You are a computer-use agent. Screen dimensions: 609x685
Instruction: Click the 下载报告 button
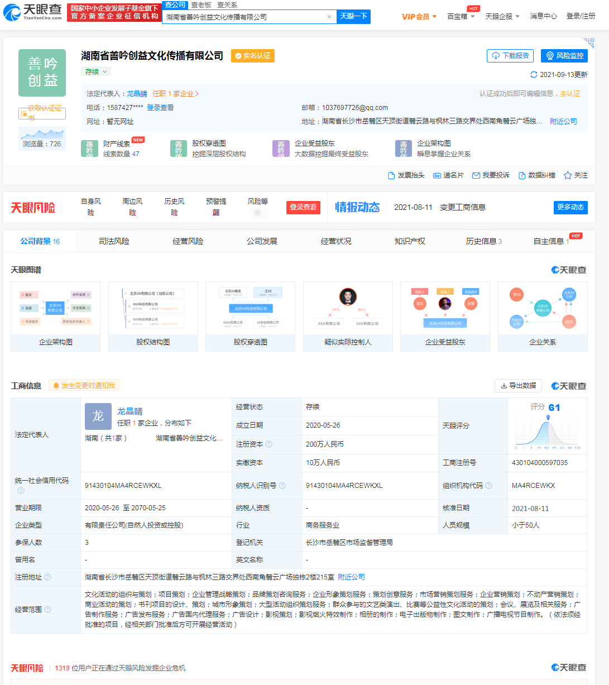(x=510, y=56)
